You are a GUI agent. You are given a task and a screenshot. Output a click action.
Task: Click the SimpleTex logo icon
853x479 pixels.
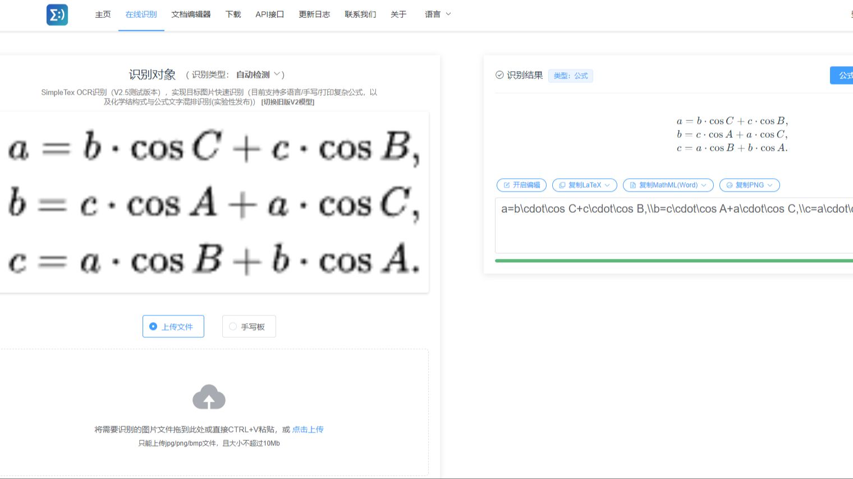57,15
